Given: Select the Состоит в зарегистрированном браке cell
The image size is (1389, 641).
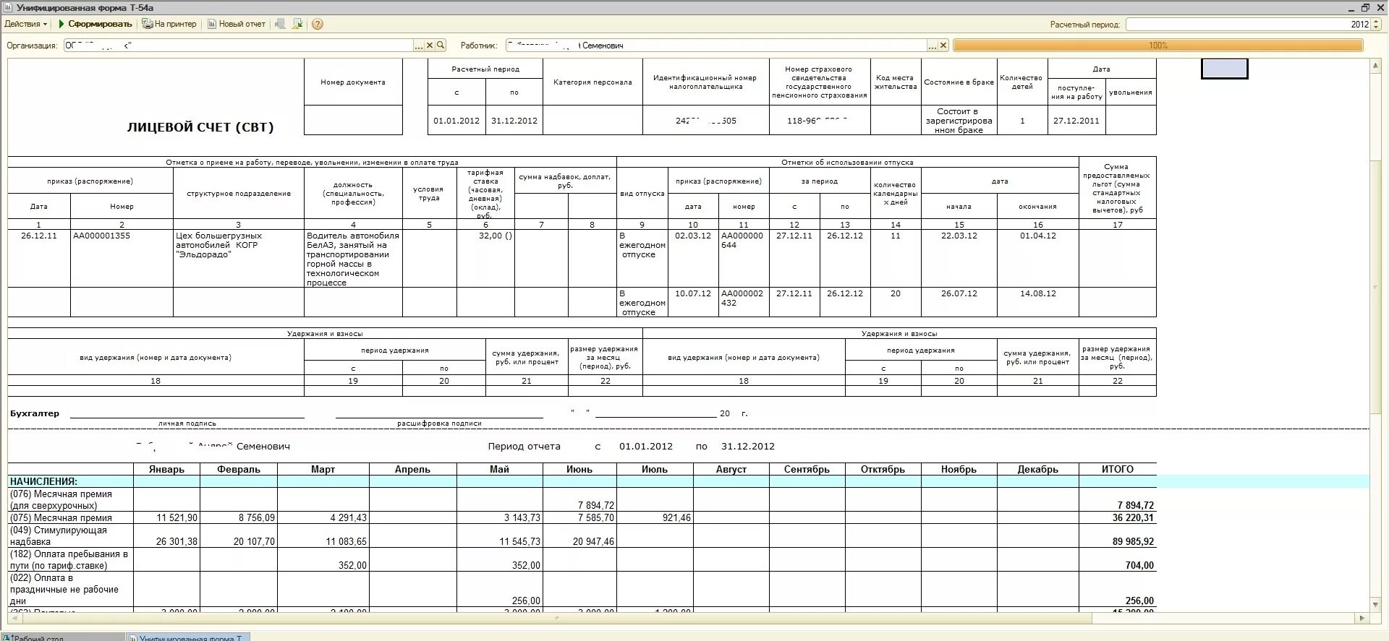Looking at the screenshot, I should (x=959, y=121).
